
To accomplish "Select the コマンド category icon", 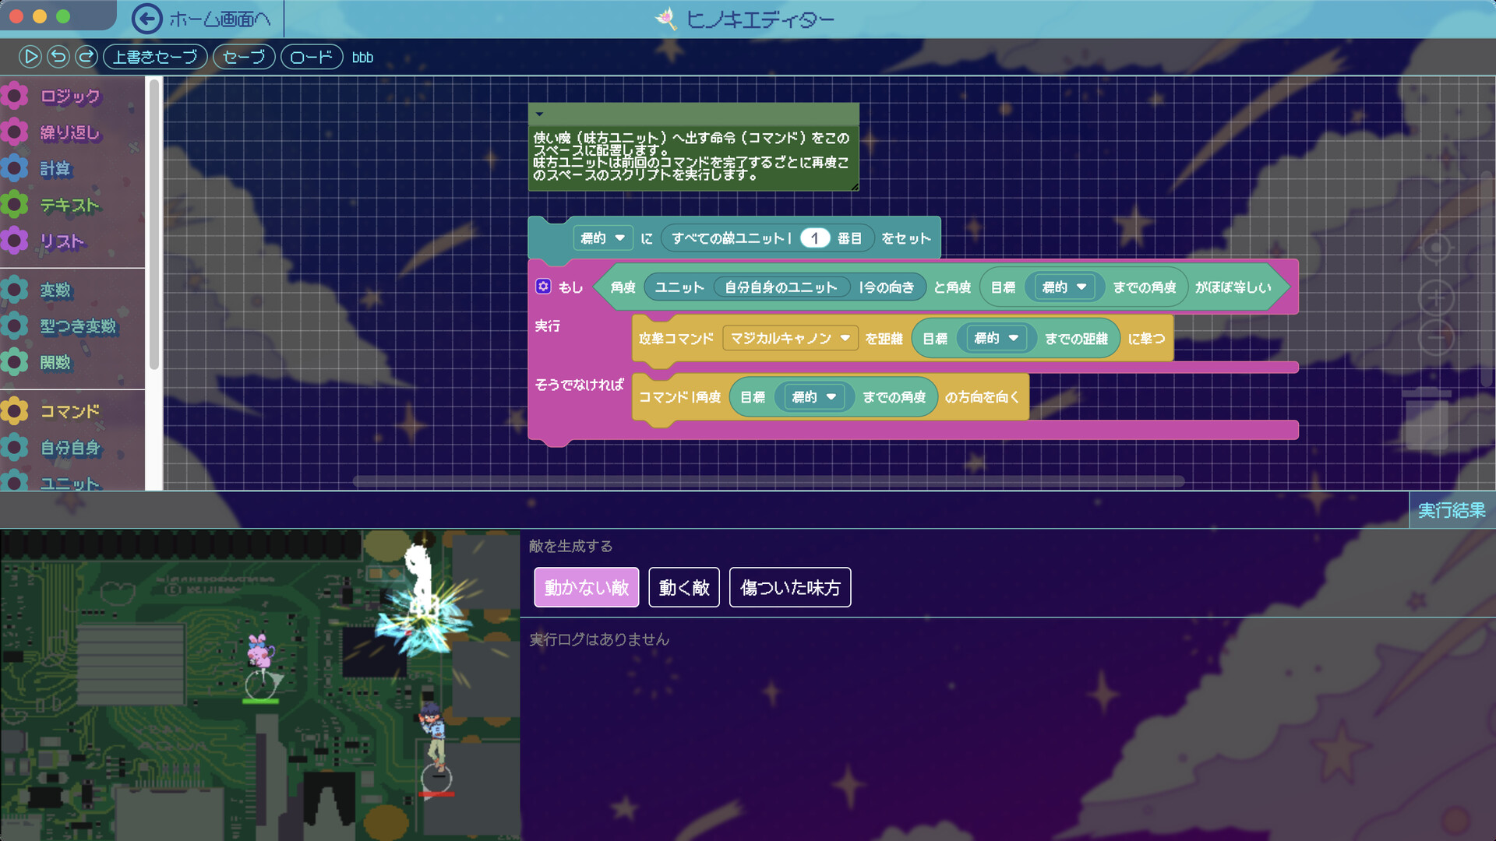I will click(16, 410).
